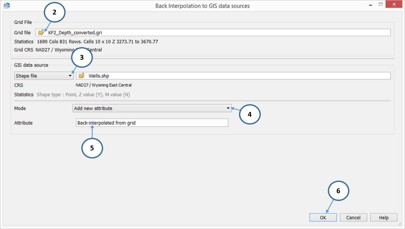This screenshot has width=405, height=229.
Task: Click the application icon in the title bar
Action: tap(7, 6)
